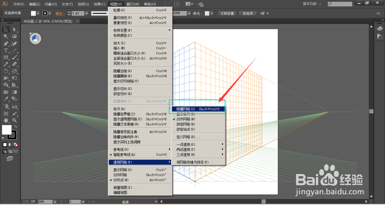Select the Line Segment tool
This screenshot has width=385, height=205.
[15, 50]
